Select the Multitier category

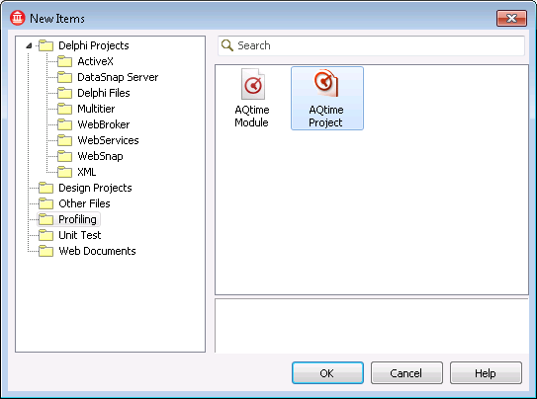tap(96, 109)
